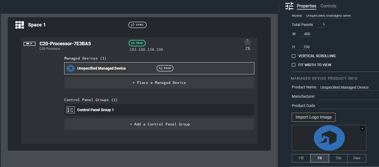Screen dimensions: 379x167
Task: Click the Manufacturer input field
Action: tap(348, 96)
